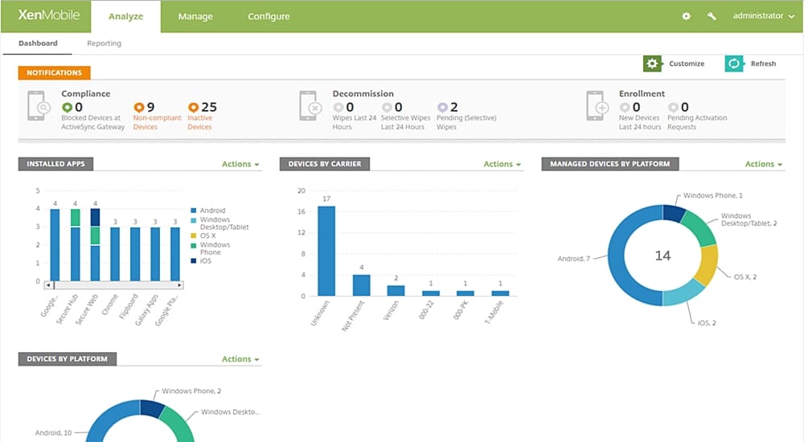Click the Refresh button label

[x=764, y=63]
